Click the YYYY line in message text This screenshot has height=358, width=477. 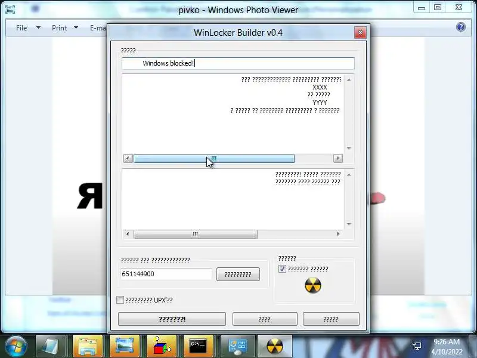coord(320,103)
